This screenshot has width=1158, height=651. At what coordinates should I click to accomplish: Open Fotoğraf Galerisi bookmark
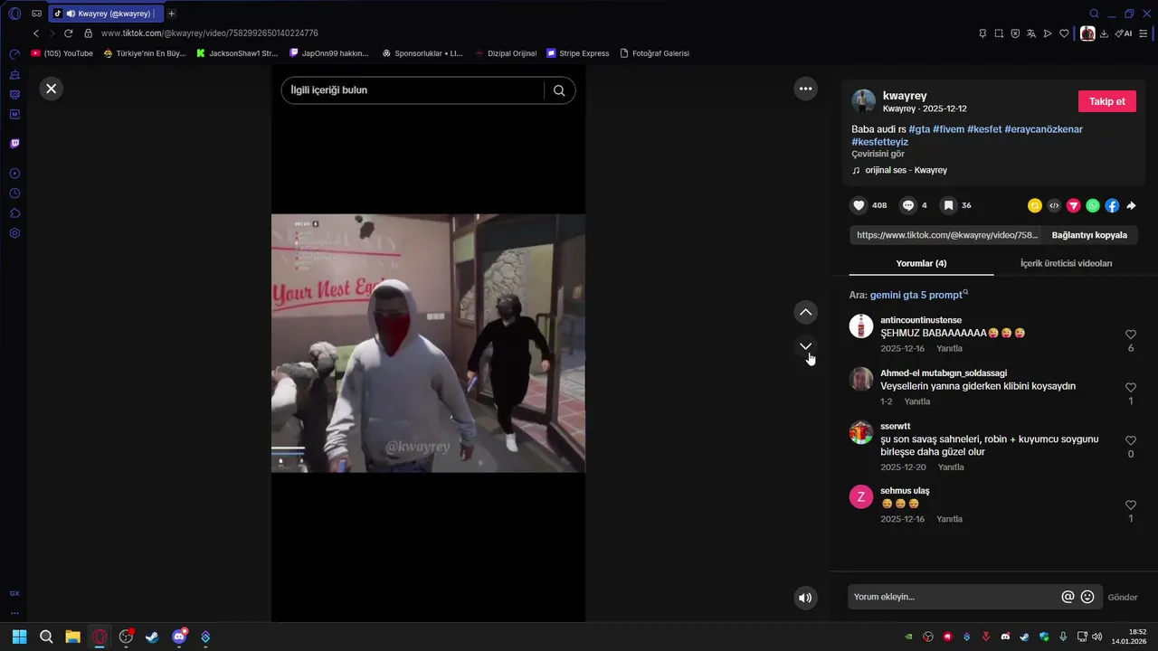(654, 53)
